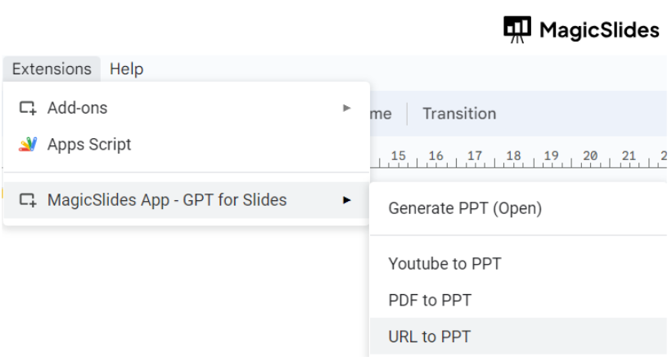Click the MagicSlides App add-on icon
Viewport: 672px width, 357px height.
coord(28,200)
